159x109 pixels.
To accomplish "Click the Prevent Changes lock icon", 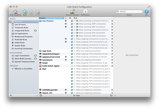I will (73, 12).
